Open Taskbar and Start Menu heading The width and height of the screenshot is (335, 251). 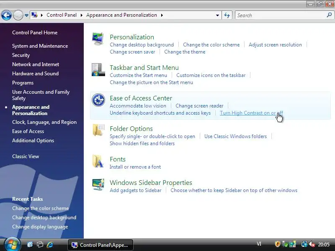[144, 67]
